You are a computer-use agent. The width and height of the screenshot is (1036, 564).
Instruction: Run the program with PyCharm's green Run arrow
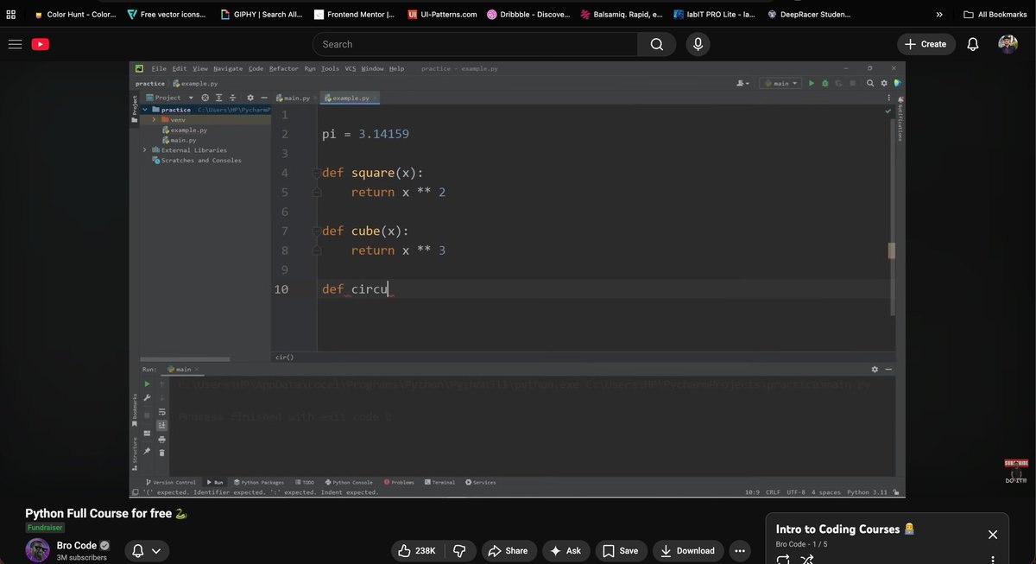coord(812,84)
